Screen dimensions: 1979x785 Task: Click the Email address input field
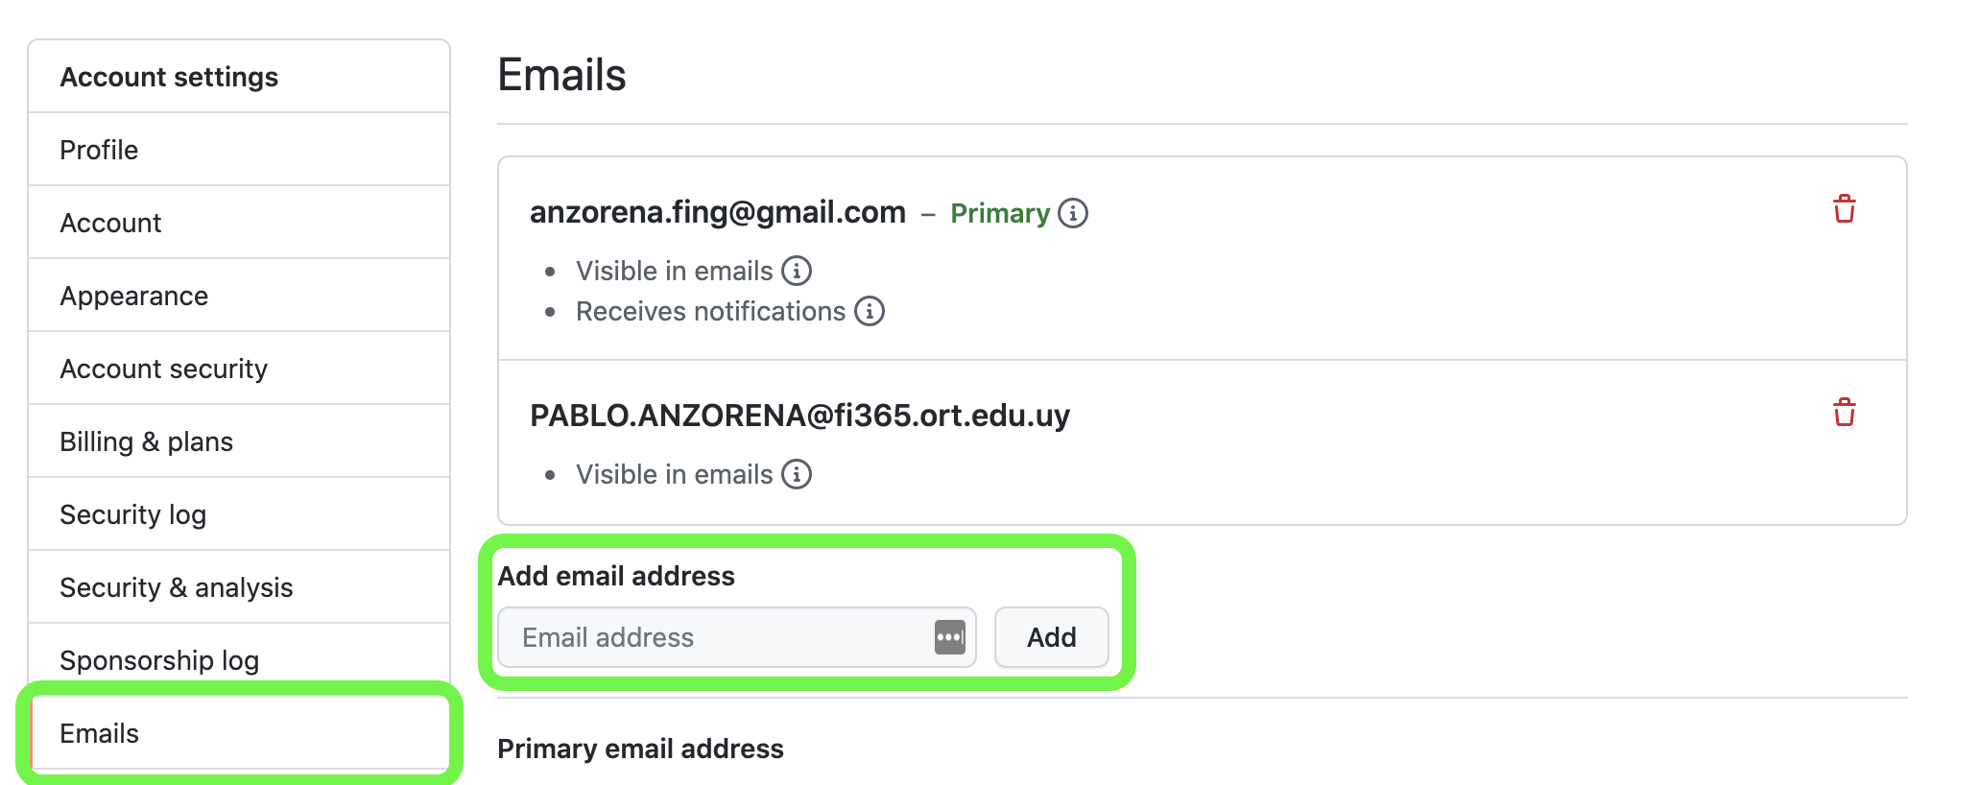(736, 637)
